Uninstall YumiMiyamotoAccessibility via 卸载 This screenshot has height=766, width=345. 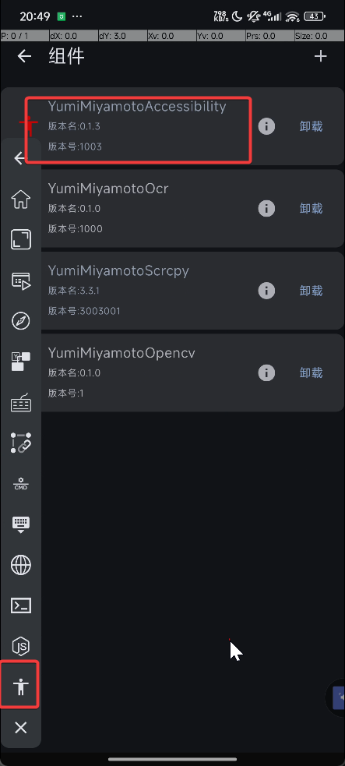tap(311, 126)
